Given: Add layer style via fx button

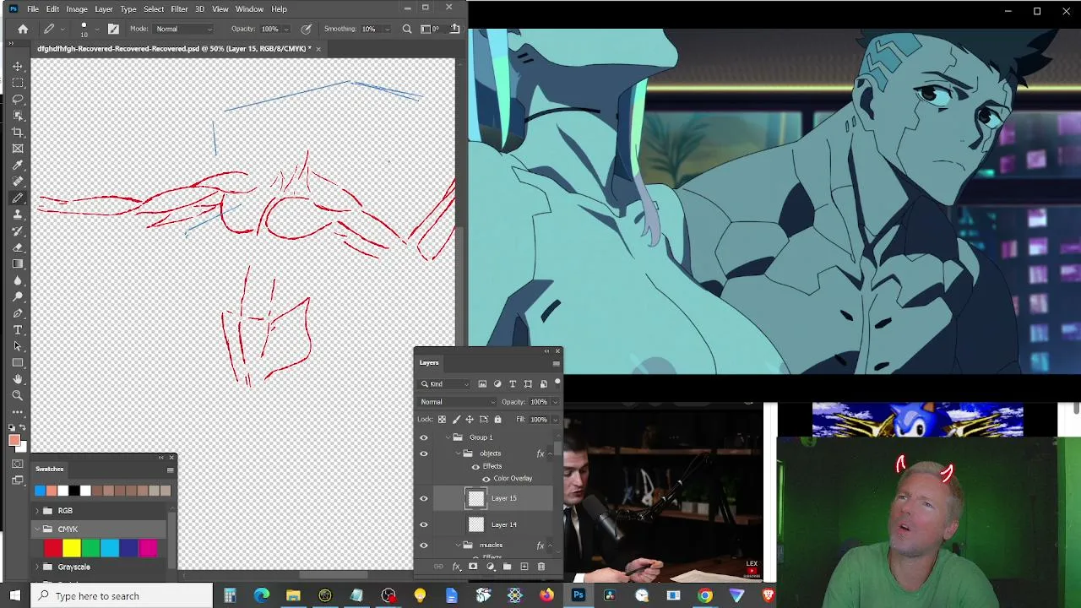Looking at the screenshot, I should (456, 567).
